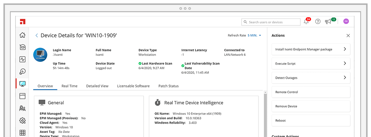The image size is (371, 137).
Task: Click the 'Logged out' device state
Action: click(104, 68)
